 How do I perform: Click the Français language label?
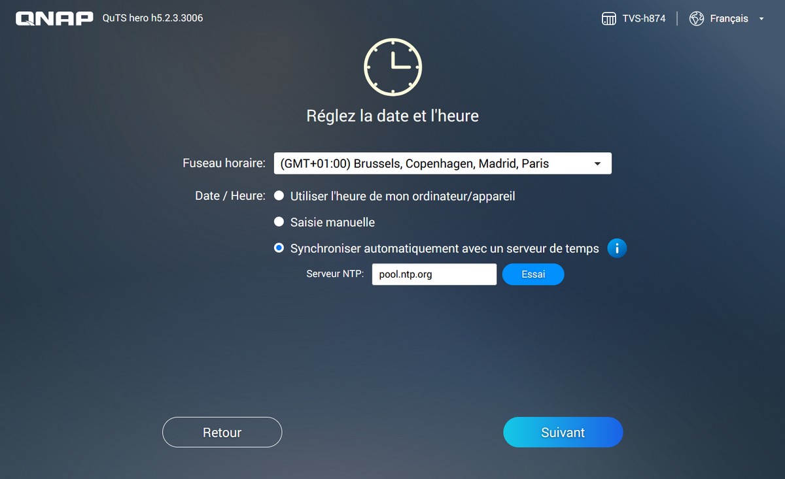[x=729, y=19]
